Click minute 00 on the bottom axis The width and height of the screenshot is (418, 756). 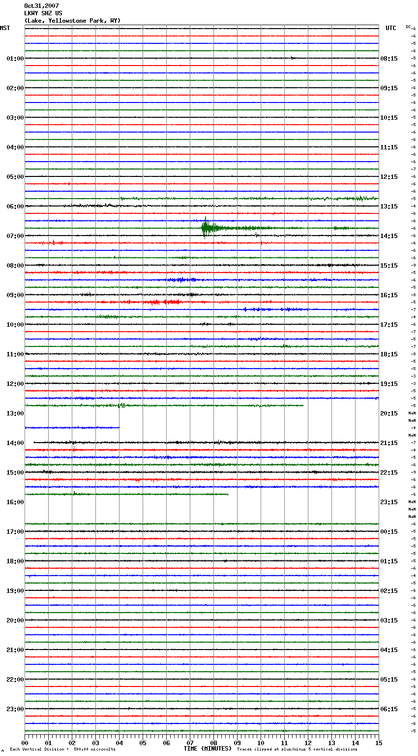[25, 743]
